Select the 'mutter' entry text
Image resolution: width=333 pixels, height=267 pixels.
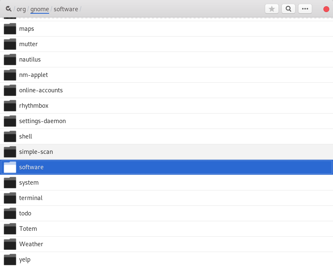pos(28,44)
